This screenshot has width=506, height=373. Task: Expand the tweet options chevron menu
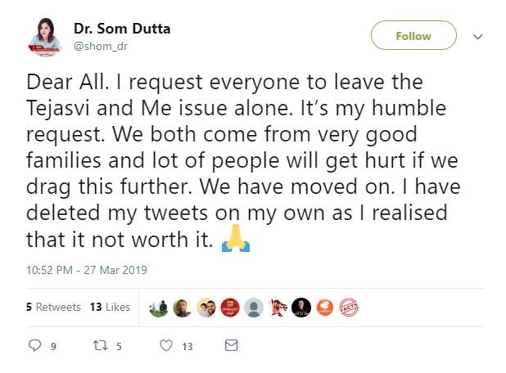click(479, 37)
